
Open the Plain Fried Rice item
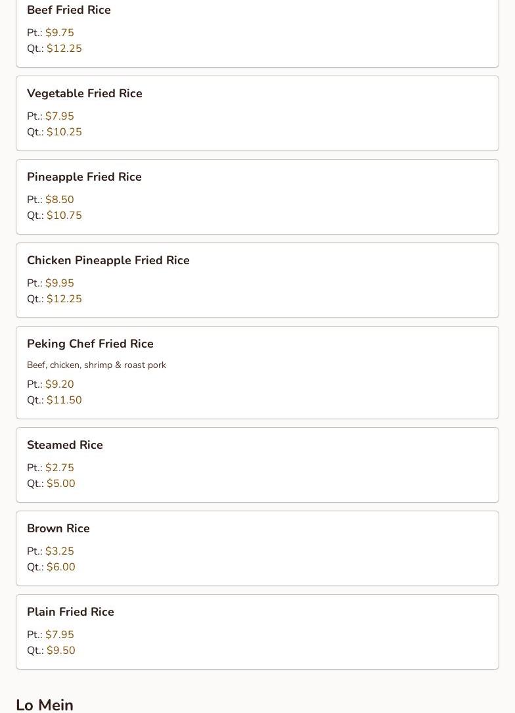pyautogui.click(x=70, y=612)
